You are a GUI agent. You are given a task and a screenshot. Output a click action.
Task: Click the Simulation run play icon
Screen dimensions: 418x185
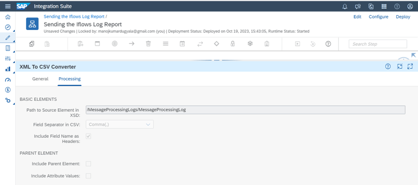tap(298, 44)
